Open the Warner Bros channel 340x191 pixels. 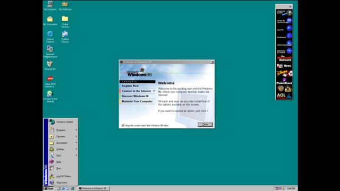(284, 89)
